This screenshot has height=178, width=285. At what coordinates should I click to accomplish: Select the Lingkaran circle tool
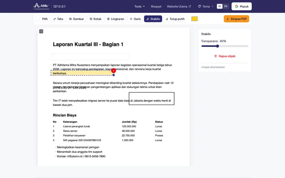click(x=115, y=19)
